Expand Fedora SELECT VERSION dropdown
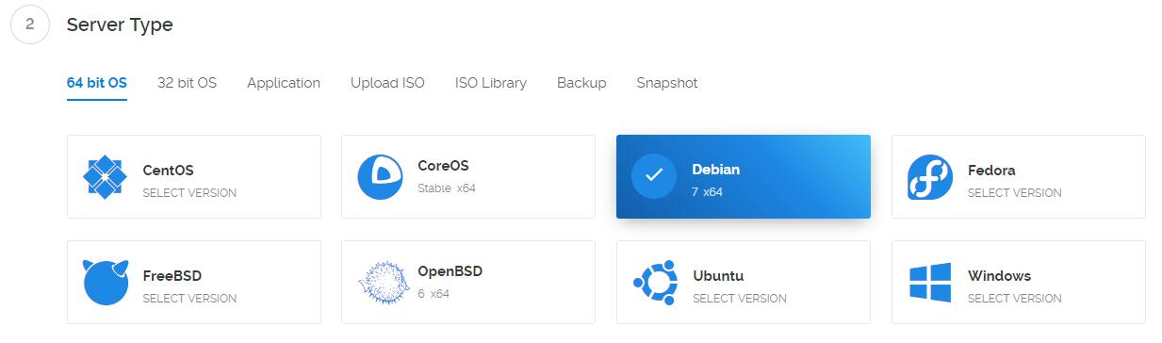The height and width of the screenshot is (343, 1162). click(x=1015, y=193)
